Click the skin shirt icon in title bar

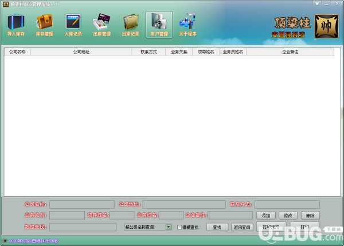tap(317, 4)
